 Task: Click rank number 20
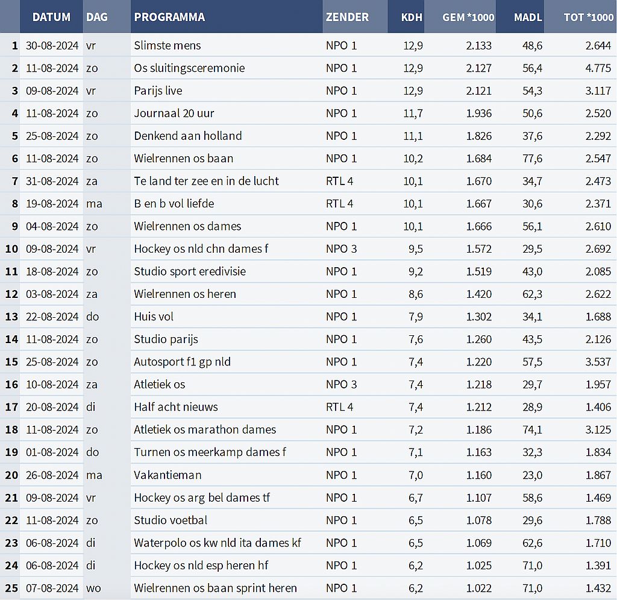(11, 475)
